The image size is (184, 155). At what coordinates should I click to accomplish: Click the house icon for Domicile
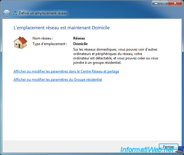point(20,42)
